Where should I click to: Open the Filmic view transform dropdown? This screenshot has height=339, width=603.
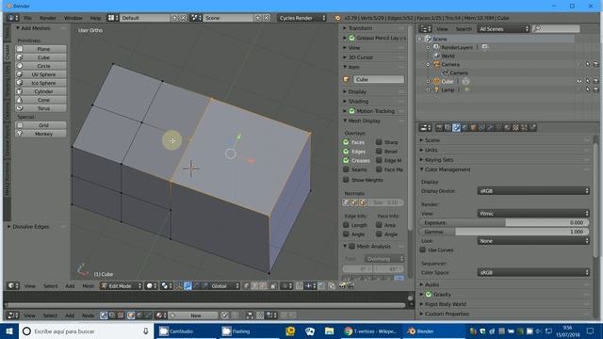pos(533,214)
